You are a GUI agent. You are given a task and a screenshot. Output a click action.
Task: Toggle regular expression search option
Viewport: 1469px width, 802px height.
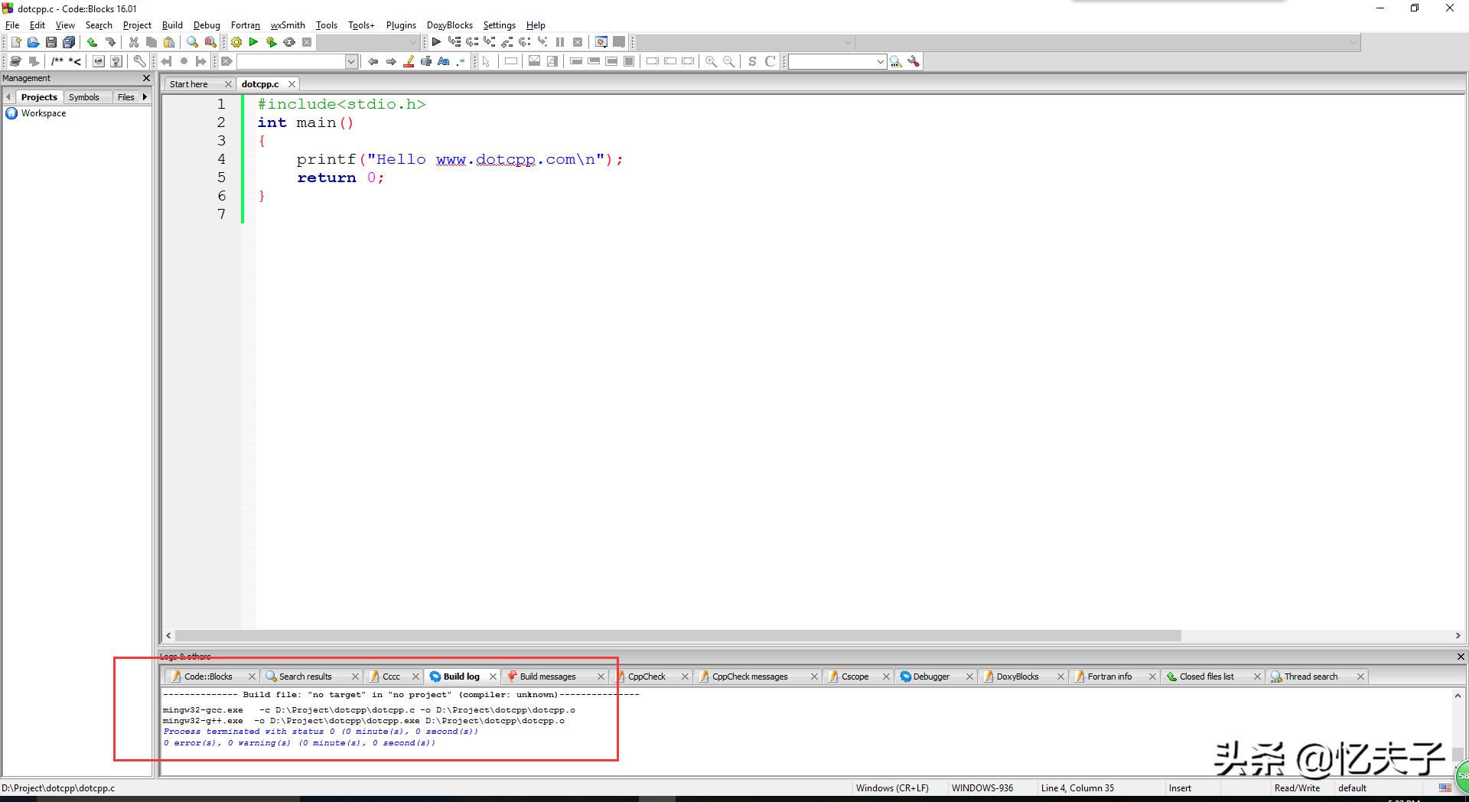[x=461, y=62]
